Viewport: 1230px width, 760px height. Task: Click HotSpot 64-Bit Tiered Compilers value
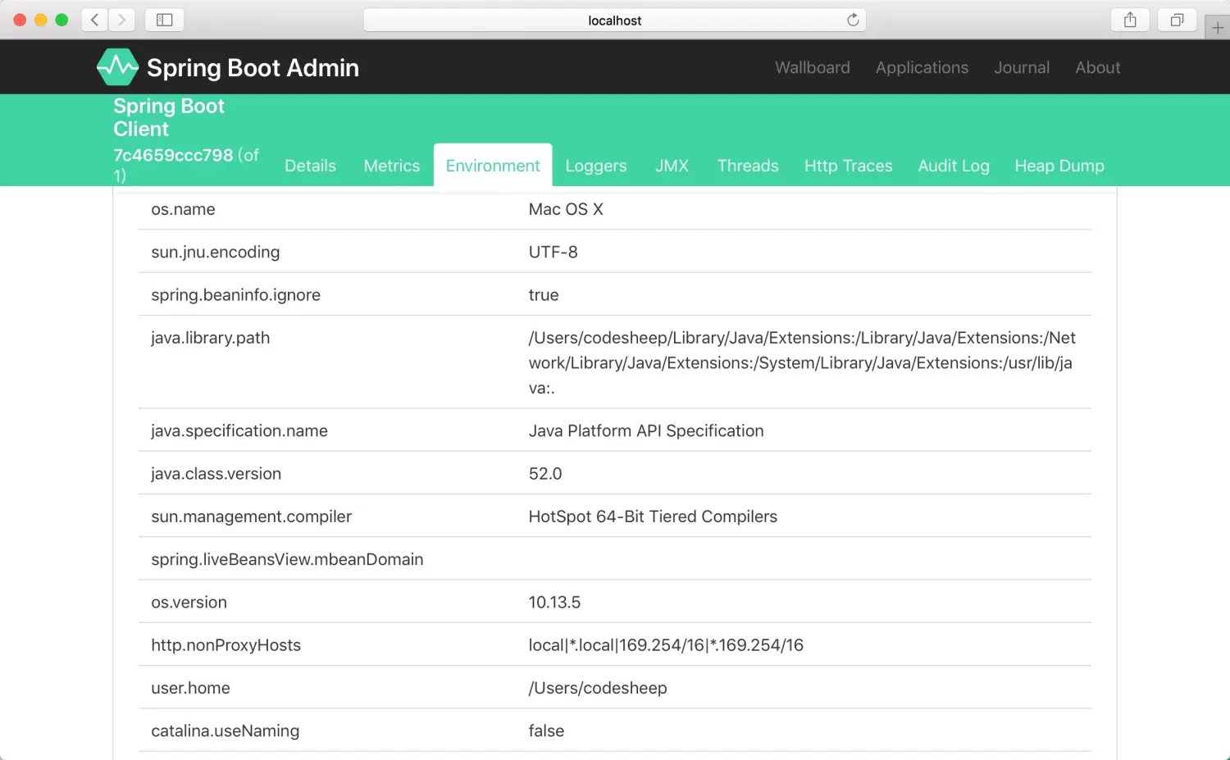coord(653,517)
